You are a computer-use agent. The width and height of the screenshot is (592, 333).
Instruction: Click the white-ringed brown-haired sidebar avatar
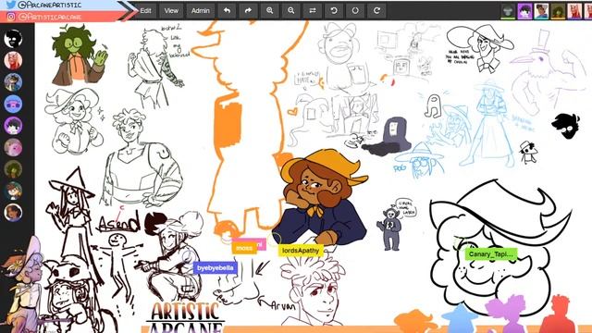13,213
